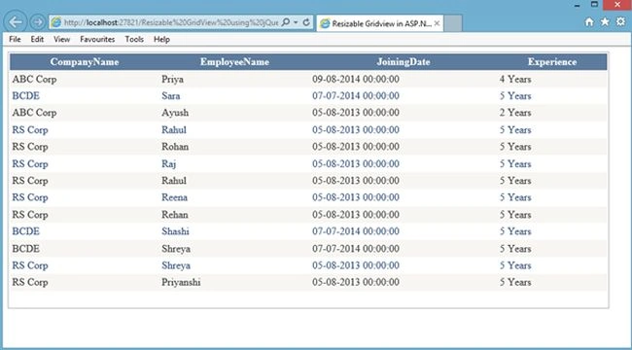Click the CompanyName column header
Screen dimensions: 632x350
coord(85,62)
